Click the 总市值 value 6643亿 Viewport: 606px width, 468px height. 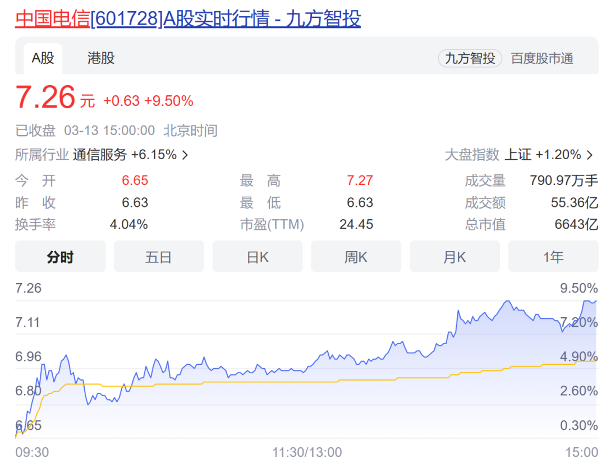coord(576,224)
